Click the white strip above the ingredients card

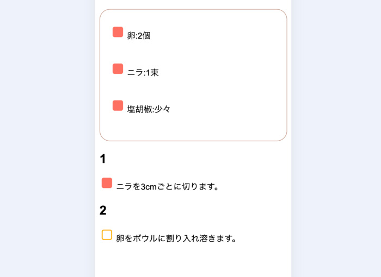coord(193,4)
